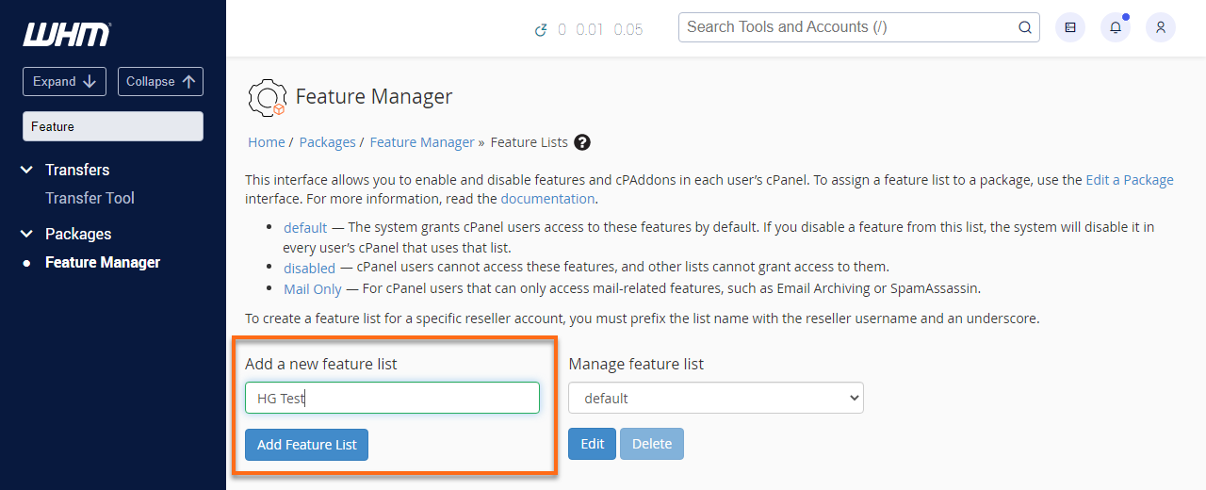Open the default feature list link

click(x=305, y=227)
